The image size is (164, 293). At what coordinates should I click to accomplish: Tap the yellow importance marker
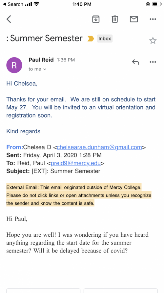click(x=91, y=39)
